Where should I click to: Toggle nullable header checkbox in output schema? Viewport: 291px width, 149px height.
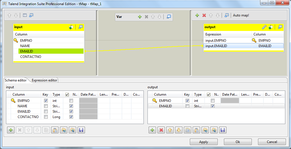pyautogui.click(x=209, y=95)
